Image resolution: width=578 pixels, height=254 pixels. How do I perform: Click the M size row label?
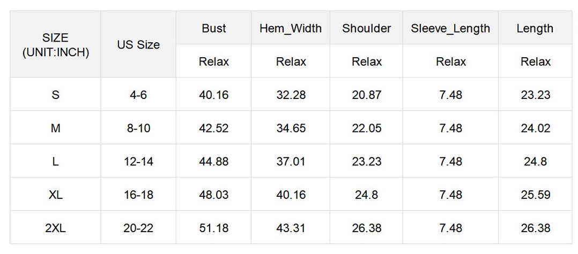pyautogui.click(x=56, y=128)
